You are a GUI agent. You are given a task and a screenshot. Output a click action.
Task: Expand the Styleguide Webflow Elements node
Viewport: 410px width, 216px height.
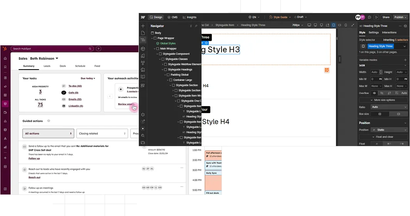162,64
